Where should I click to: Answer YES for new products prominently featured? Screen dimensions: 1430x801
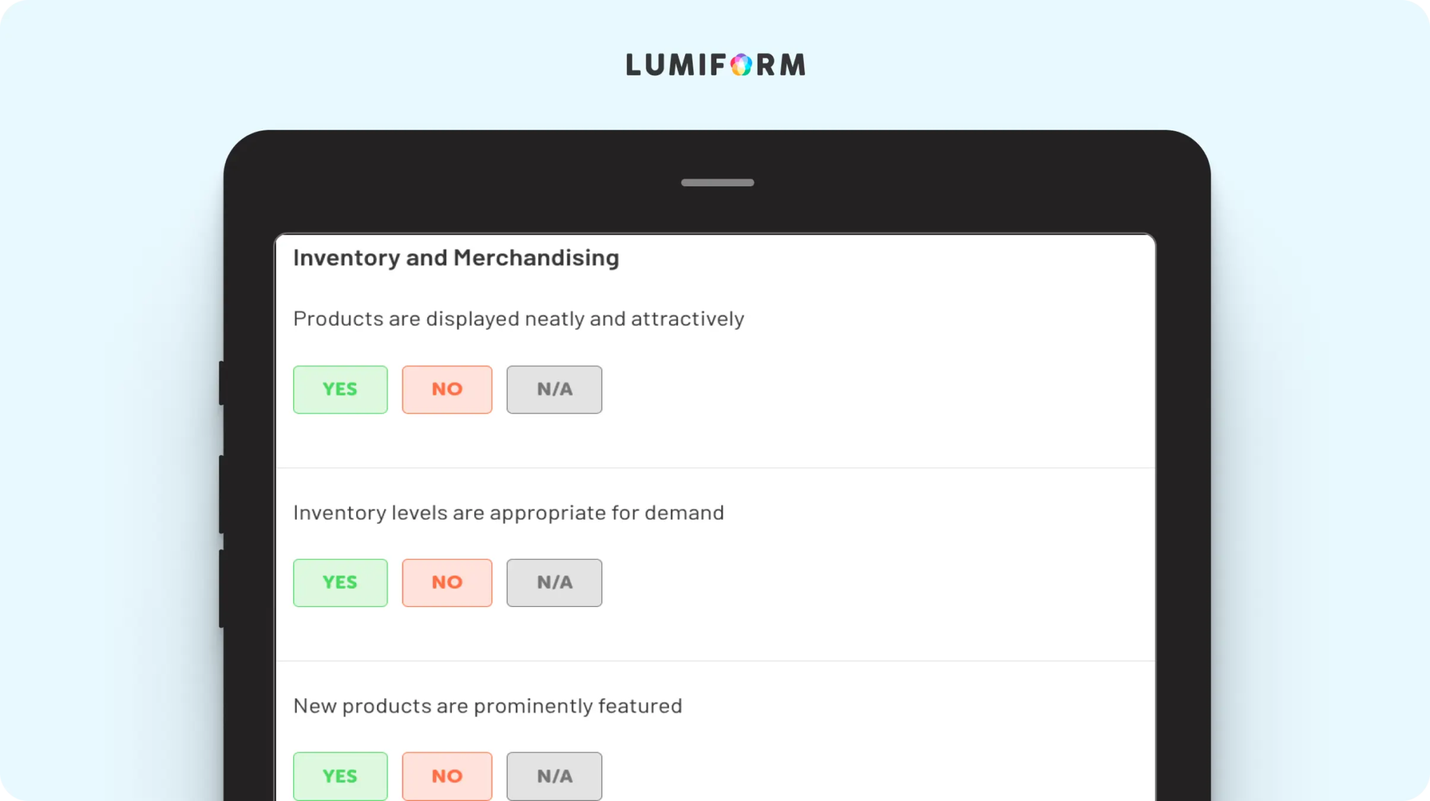[340, 776]
